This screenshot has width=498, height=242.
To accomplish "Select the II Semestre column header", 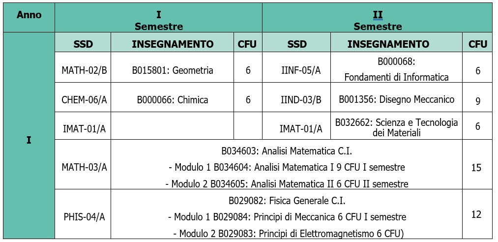I will click(x=377, y=21).
